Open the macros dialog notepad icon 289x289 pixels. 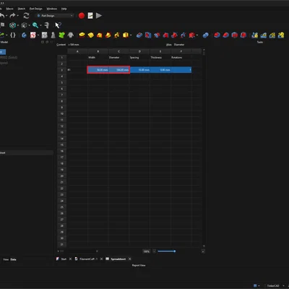90,16
